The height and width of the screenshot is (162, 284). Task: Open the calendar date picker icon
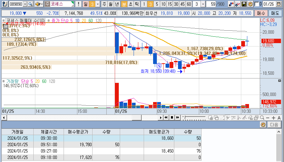(279, 4)
